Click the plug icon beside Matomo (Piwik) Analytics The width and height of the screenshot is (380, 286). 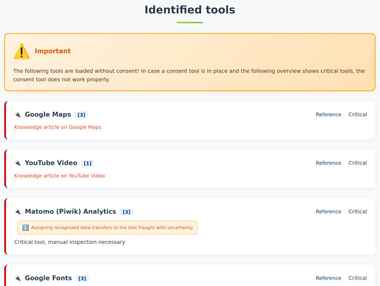pos(18,212)
